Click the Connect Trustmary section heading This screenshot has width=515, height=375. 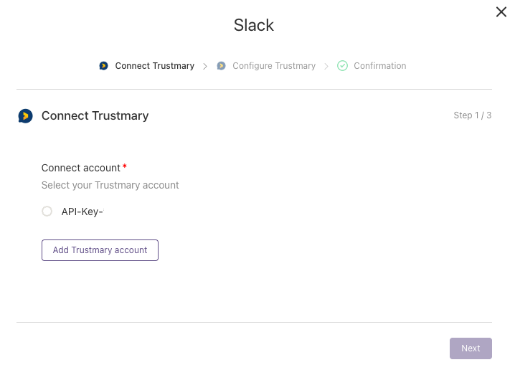95,115
